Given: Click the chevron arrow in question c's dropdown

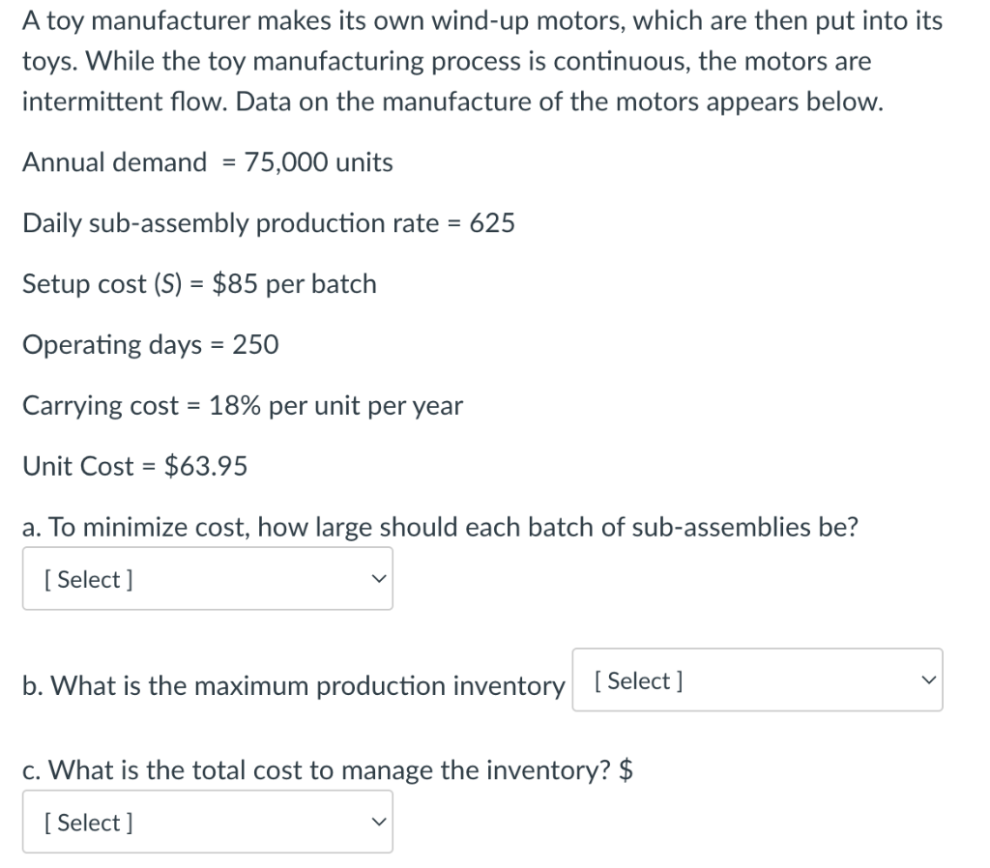Looking at the screenshot, I should tap(379, 823).
